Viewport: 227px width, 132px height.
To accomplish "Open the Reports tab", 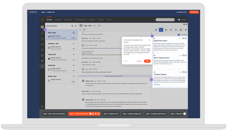I will (92, 20).
